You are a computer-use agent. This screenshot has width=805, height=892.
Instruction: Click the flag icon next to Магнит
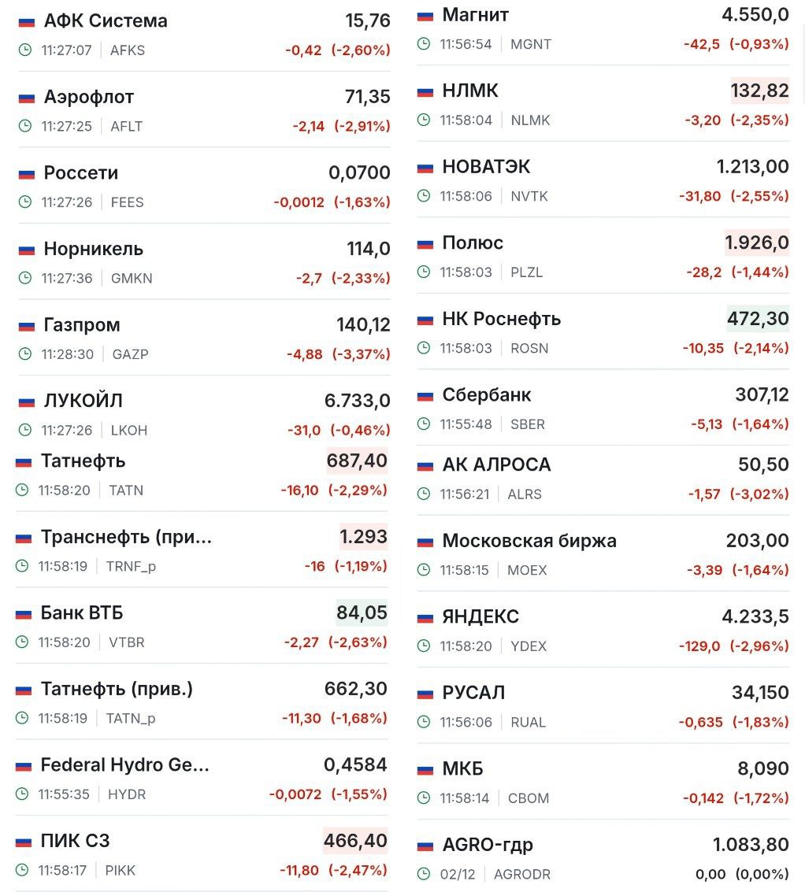(425, 15)
